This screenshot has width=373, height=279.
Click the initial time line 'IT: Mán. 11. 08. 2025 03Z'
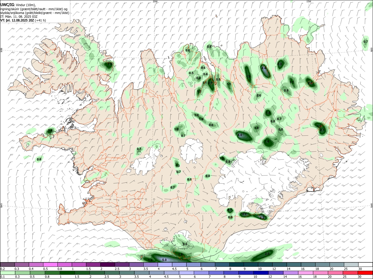tap(19, 17)
